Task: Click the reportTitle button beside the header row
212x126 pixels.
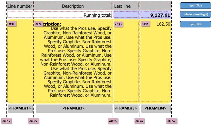Action: (x=195, y=5)
